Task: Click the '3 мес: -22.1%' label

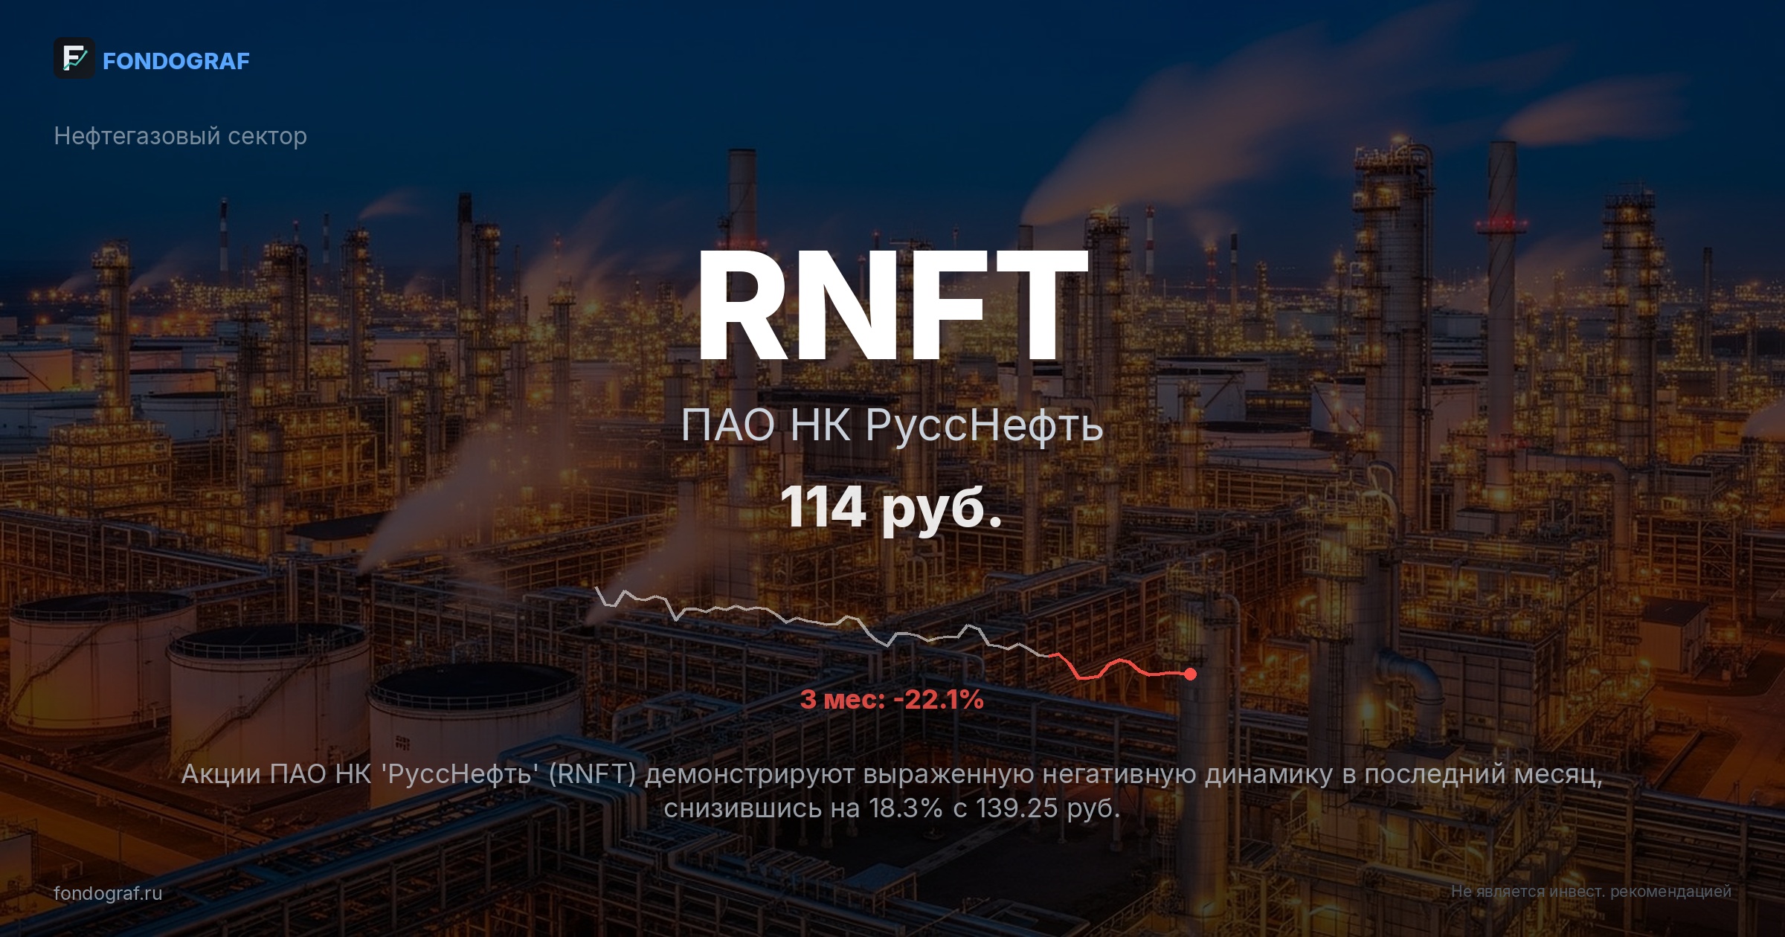Action: 892,699
